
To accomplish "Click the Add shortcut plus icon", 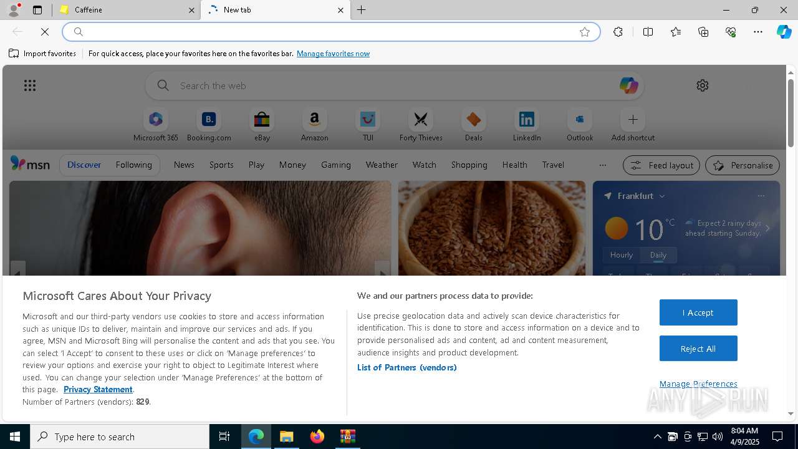I will coord(633,119).
